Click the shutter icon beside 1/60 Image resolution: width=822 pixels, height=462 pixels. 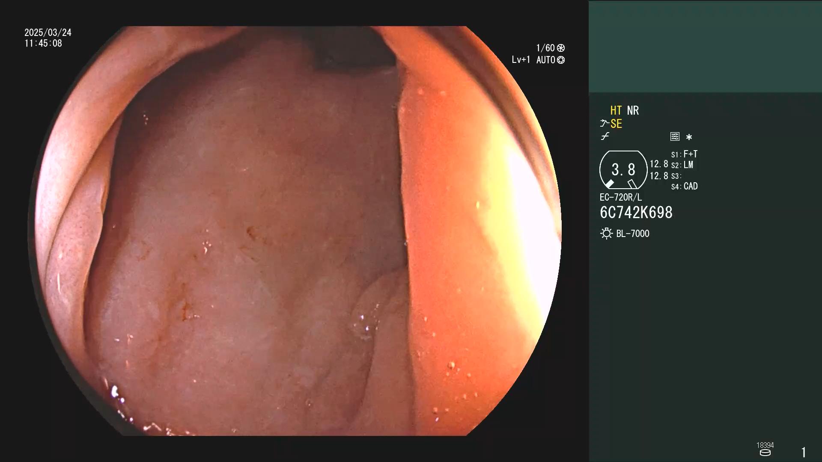coord(561,48)
